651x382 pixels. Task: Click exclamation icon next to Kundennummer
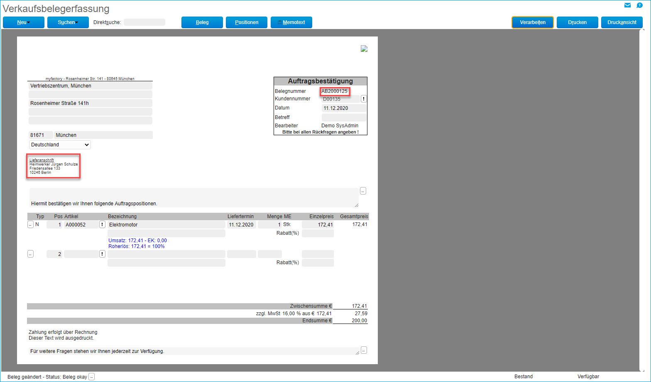364,99
